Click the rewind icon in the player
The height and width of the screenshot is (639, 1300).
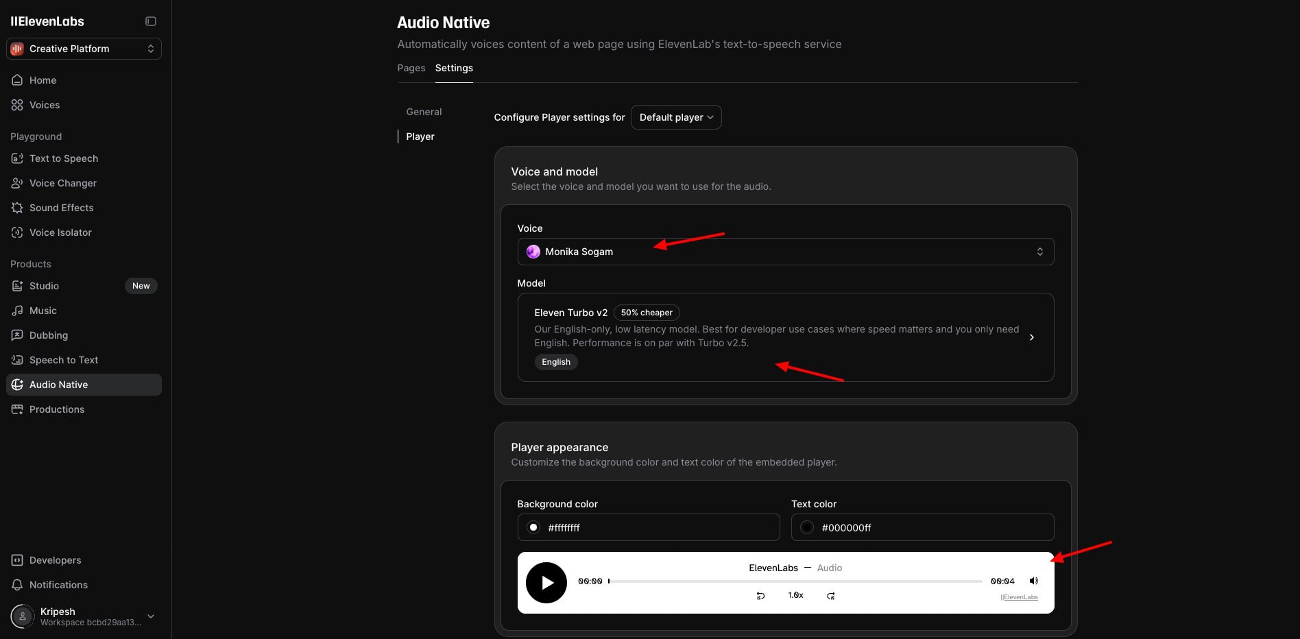click(x=760, y=596)
